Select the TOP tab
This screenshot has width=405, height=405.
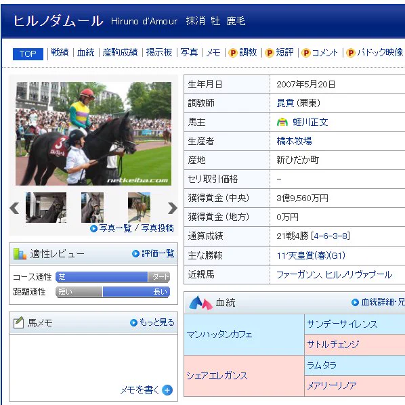tap(28, 54)
